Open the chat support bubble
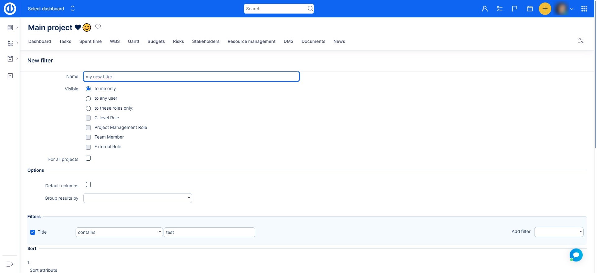This screenshot has height=273, width=597. pyautogui.click(x=576, y=255)
